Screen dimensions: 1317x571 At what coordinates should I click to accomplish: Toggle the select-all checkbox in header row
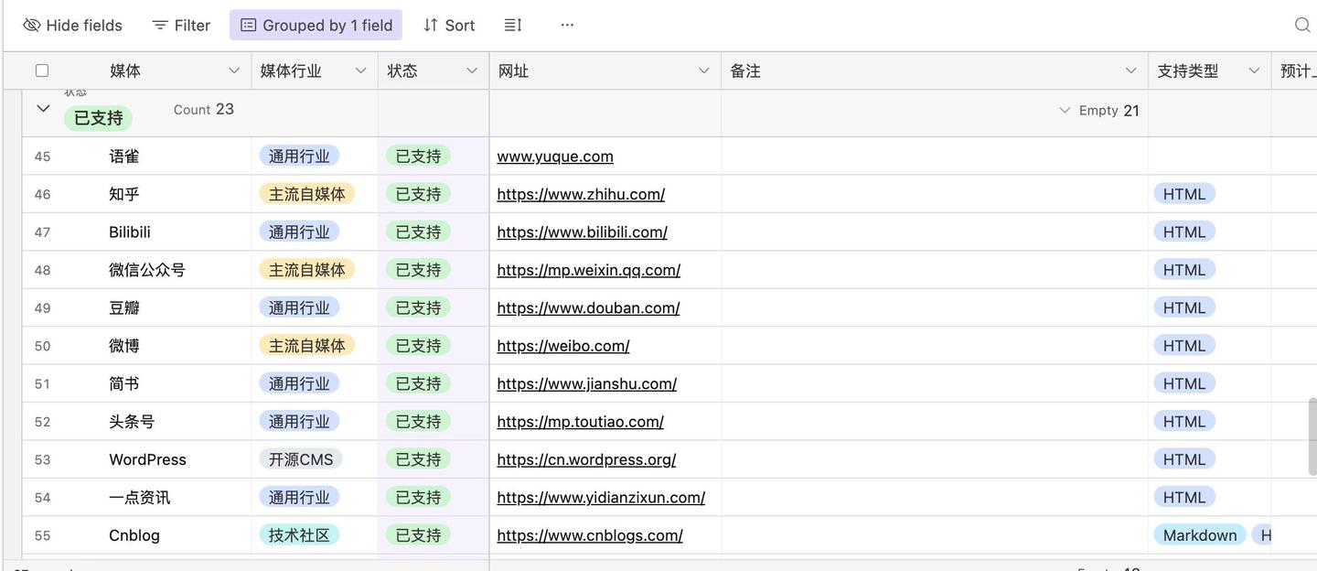(41, 70)
